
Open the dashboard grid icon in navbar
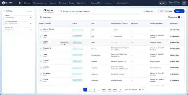click(20, 3)
